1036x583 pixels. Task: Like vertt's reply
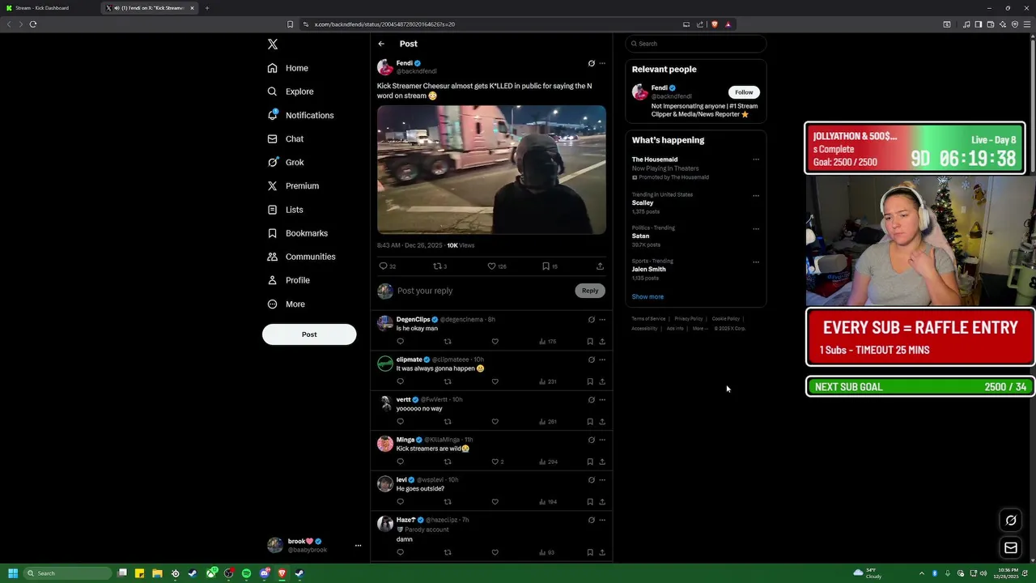click(495, 422)
